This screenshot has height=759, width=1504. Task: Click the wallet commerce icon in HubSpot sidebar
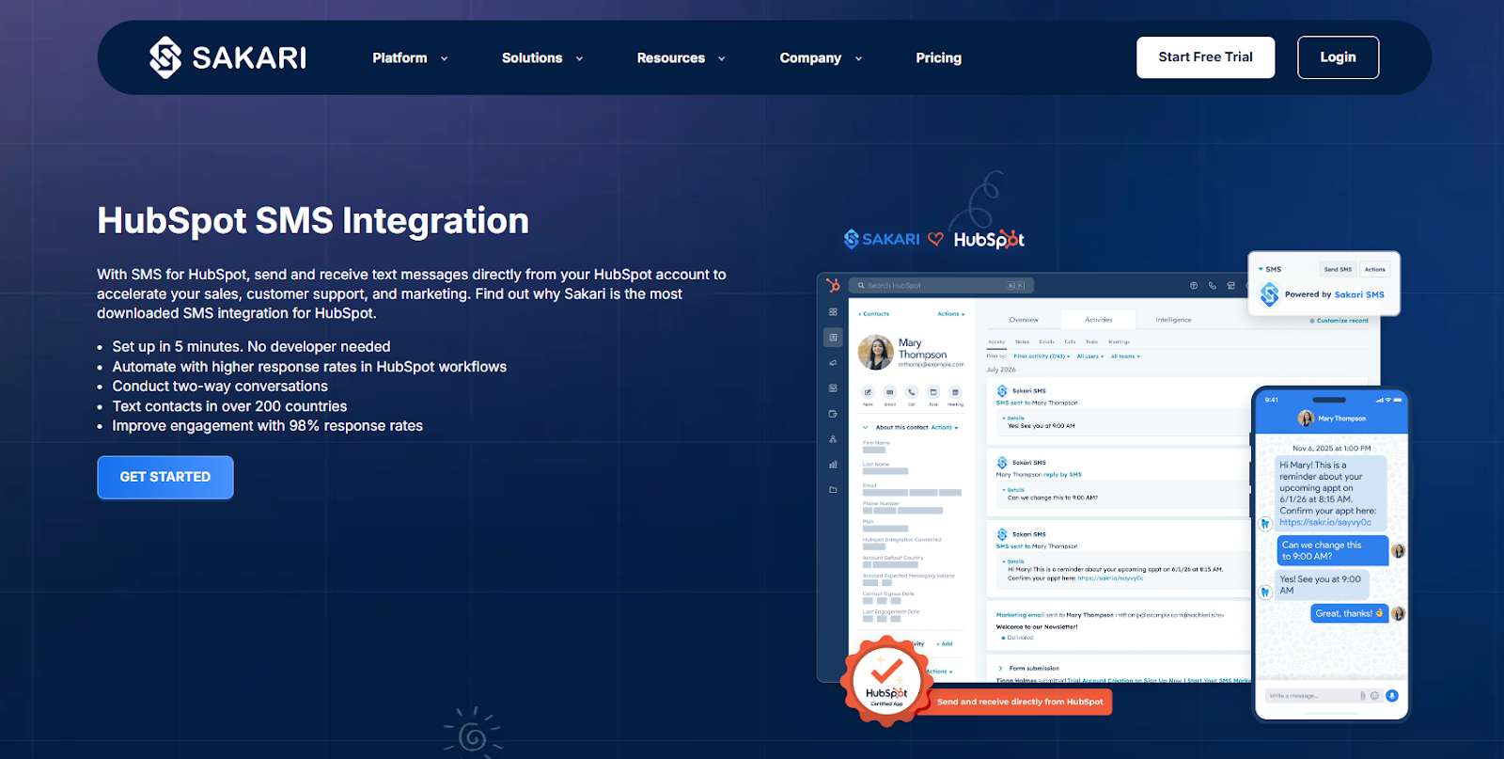(x=833, y=414)
